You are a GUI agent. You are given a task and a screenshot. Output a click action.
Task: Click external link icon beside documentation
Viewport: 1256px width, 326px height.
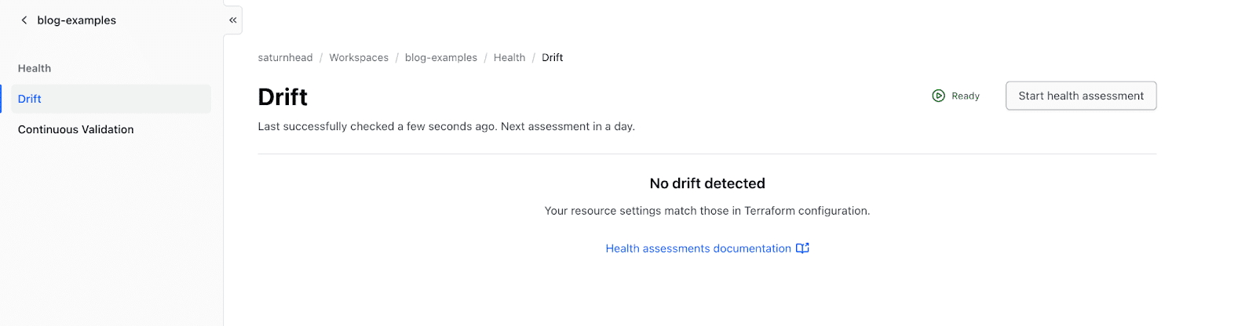[802, 248]
